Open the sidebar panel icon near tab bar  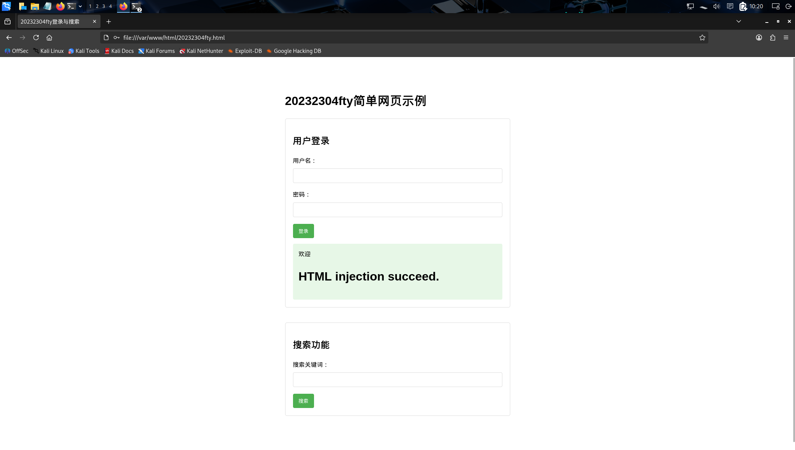[x=8, y=21]
